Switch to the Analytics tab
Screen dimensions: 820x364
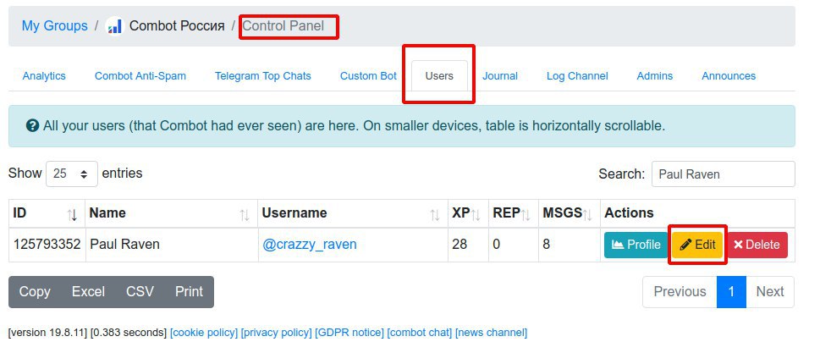tap(44, 76)
